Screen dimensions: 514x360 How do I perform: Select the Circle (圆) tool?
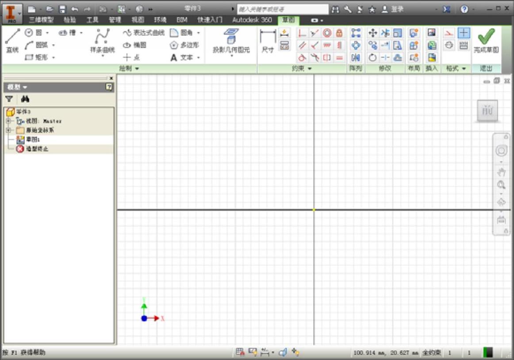pyautogui.click(x=34, y=32)
